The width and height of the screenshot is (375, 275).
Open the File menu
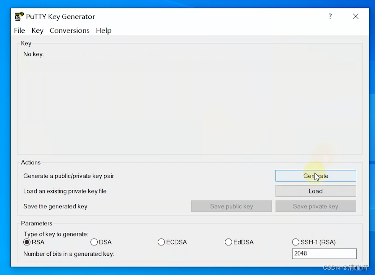(19, 30)
